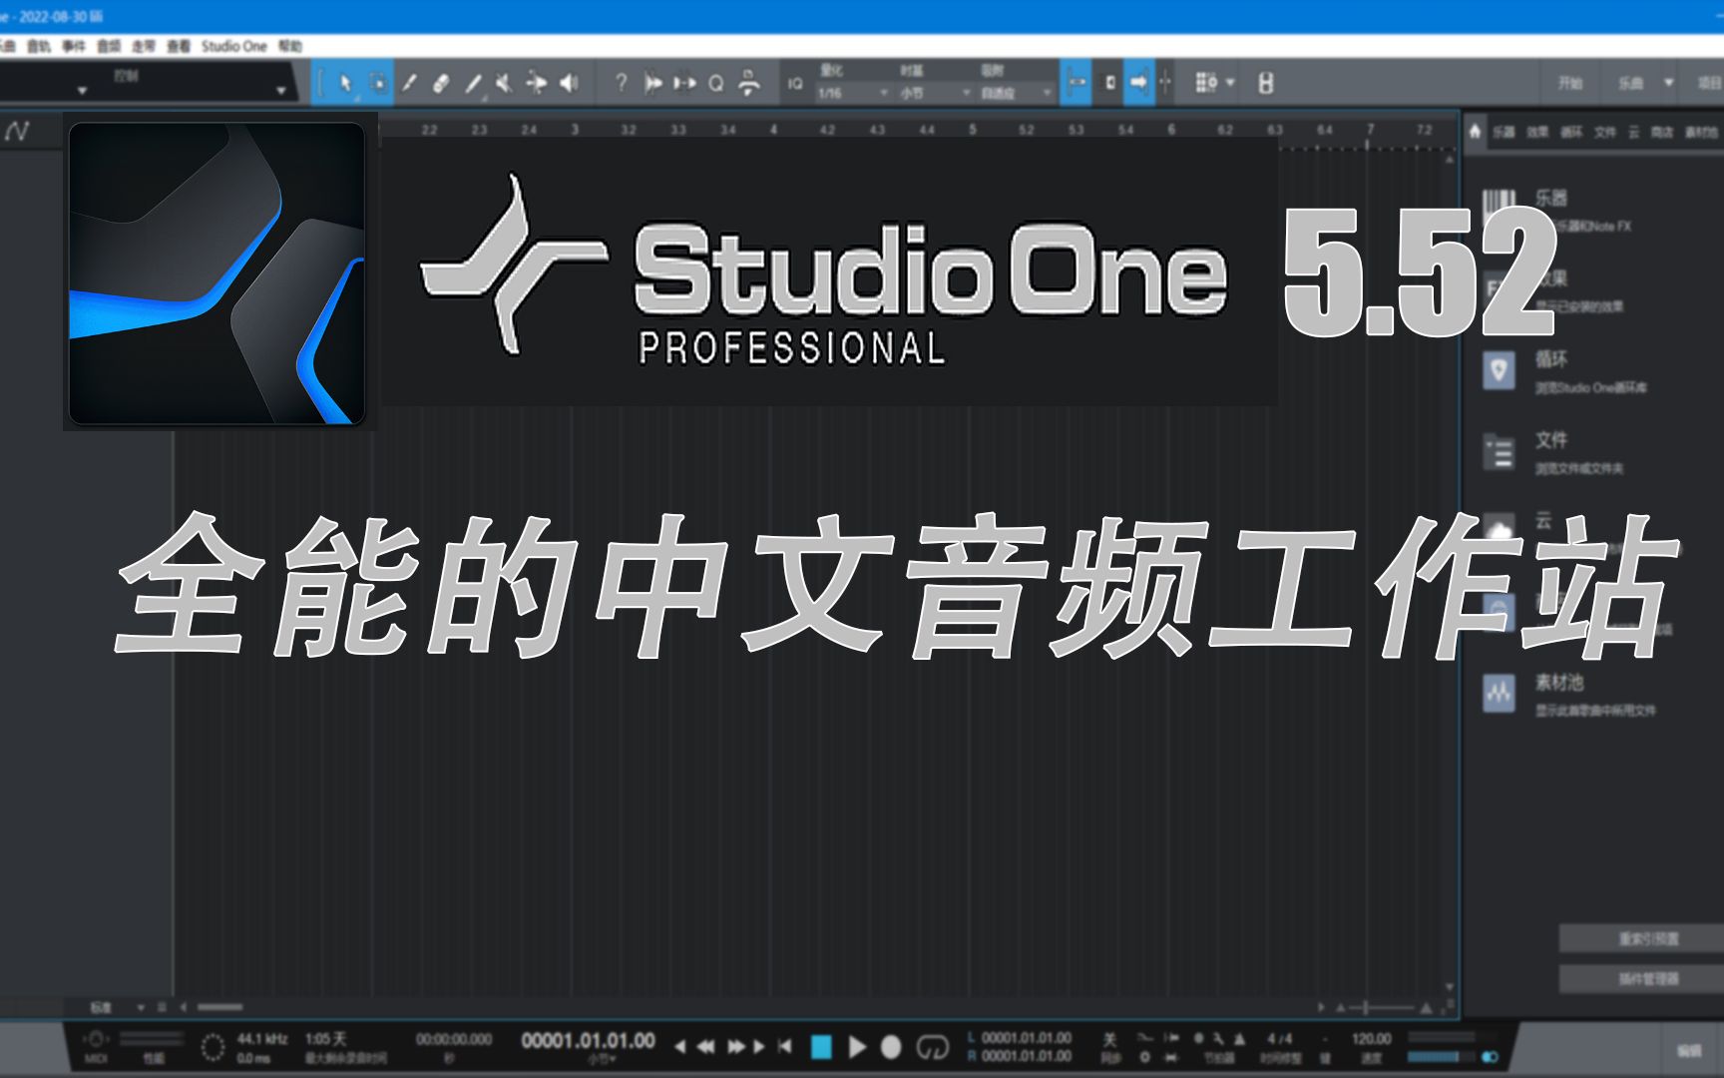Switch to browser 商店 tab

(x=1661, y=132)
